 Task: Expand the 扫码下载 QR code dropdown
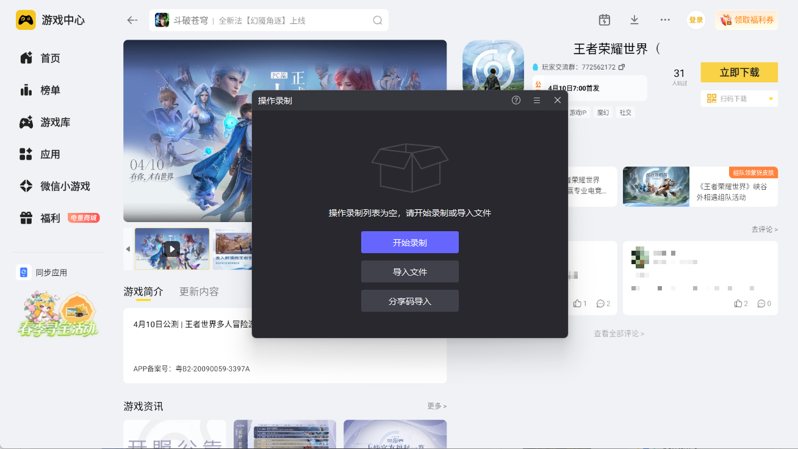pos(771,98)
